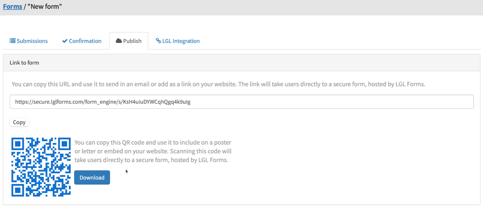Click the blue QR code image

(x=41, y=167)
